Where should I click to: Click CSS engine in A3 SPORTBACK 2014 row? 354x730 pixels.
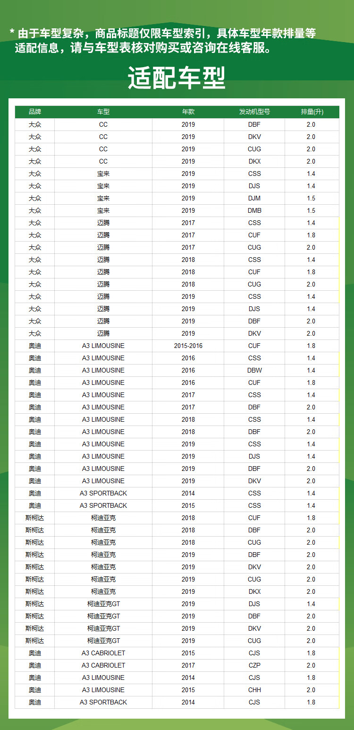coord(254,493)
